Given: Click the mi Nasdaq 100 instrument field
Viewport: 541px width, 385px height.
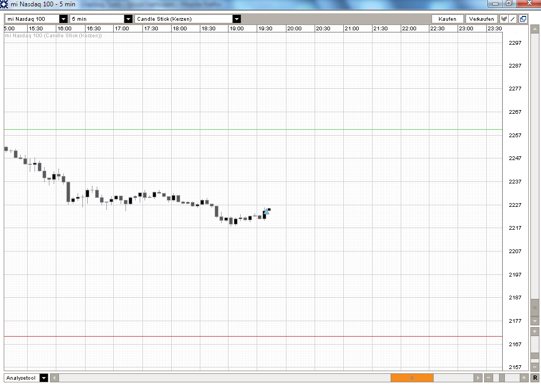Looking at the screenshot, I should (x=32, y=19).
